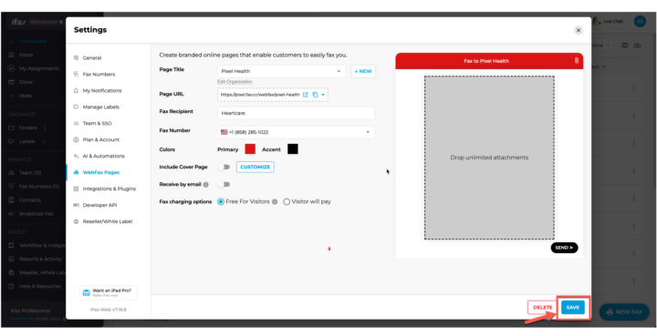Click the KS user avatar
The width and height of the screenshot is (657, 336).
640,21
